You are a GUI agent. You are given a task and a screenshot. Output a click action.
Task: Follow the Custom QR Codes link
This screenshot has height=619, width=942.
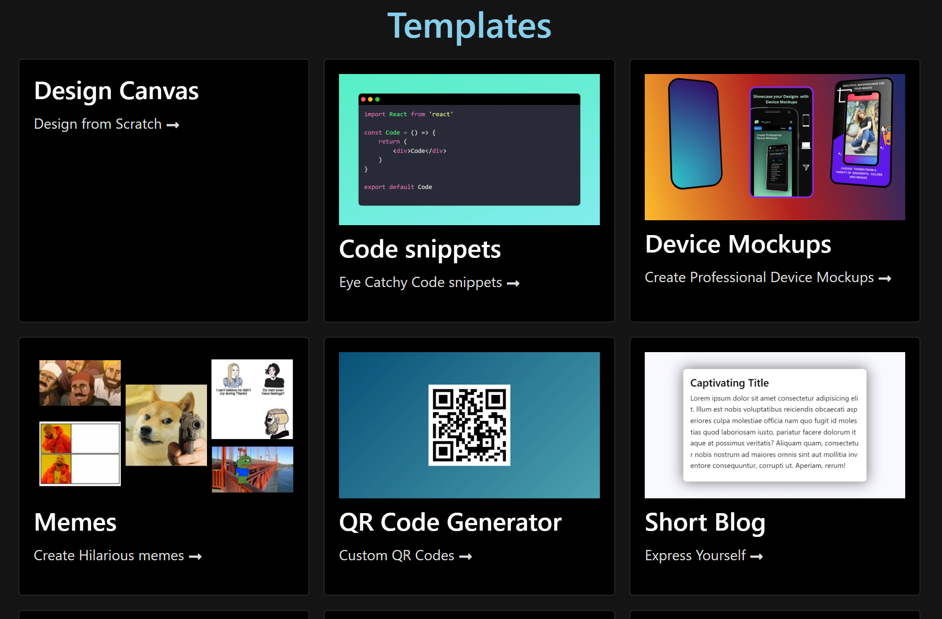tap(405, 555)
